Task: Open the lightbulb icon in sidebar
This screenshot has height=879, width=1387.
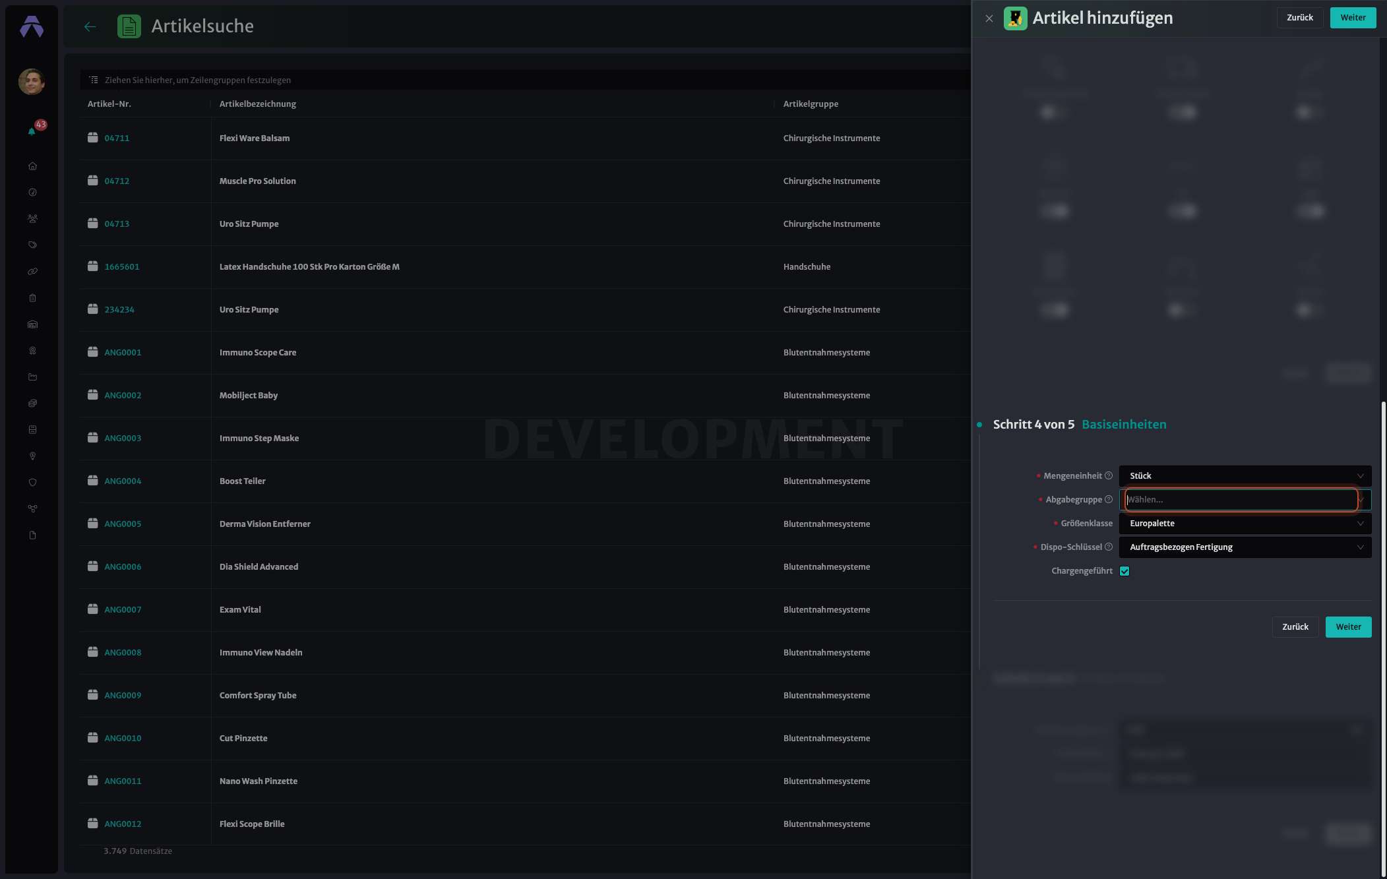Action: point(32,456)
